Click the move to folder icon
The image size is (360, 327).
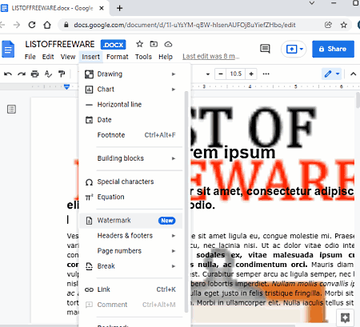[154, 44]
